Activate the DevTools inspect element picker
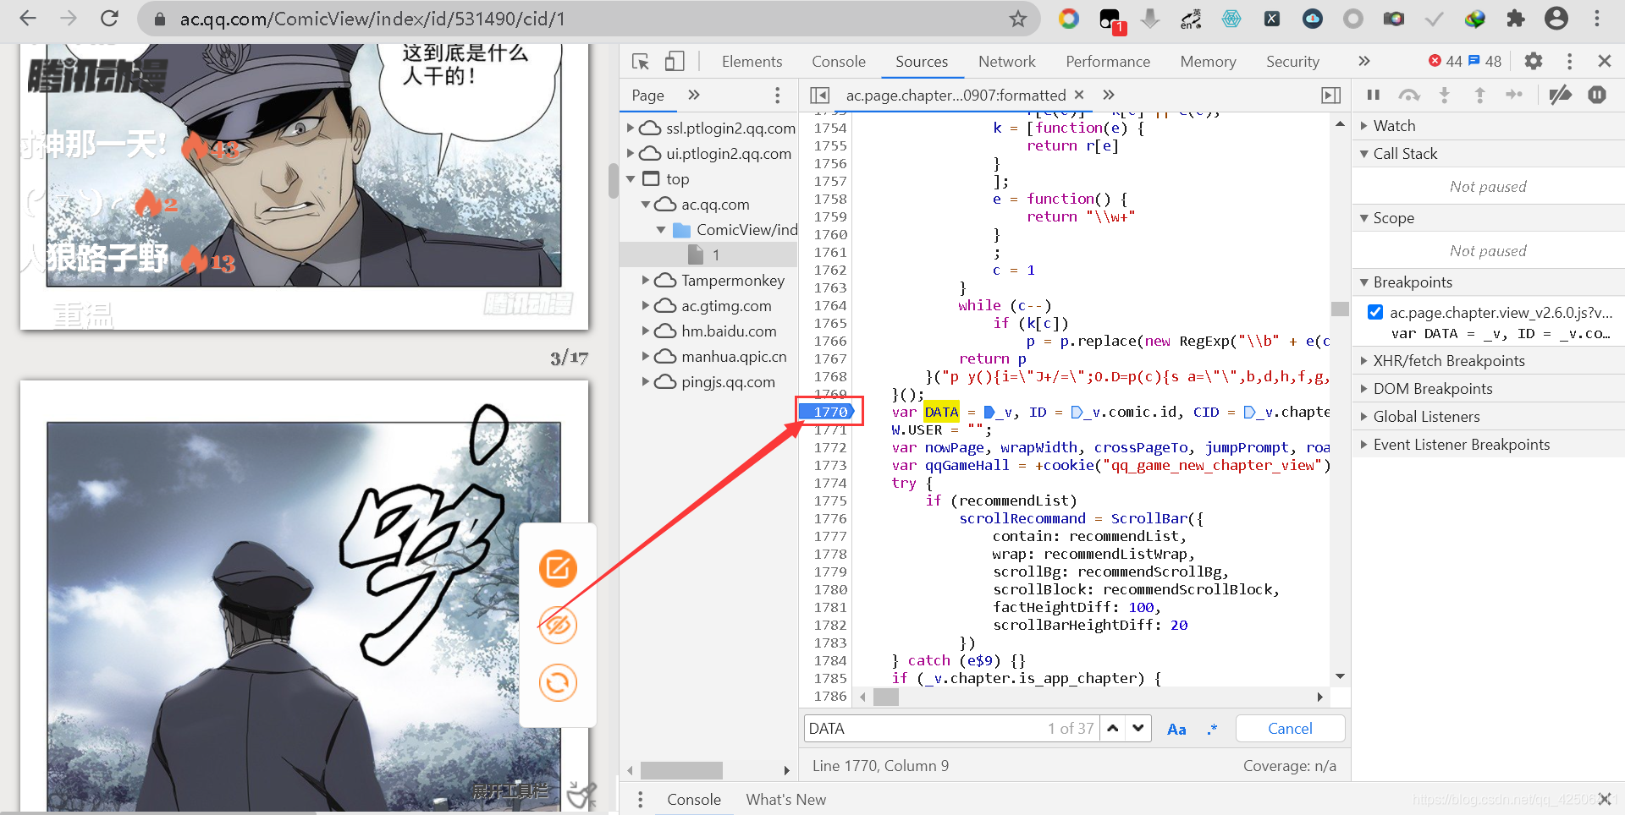This screenshot has height=815, width=1625. pyautogui.click(x=641, y=61)
